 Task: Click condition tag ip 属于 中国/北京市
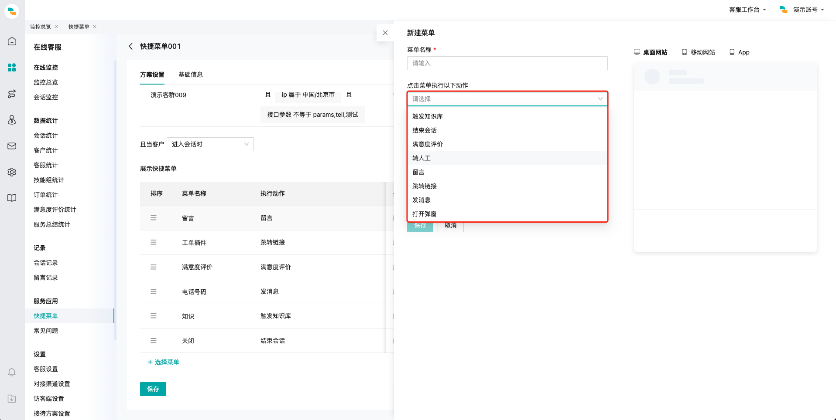pyautogui.click(x=308, y=95)
